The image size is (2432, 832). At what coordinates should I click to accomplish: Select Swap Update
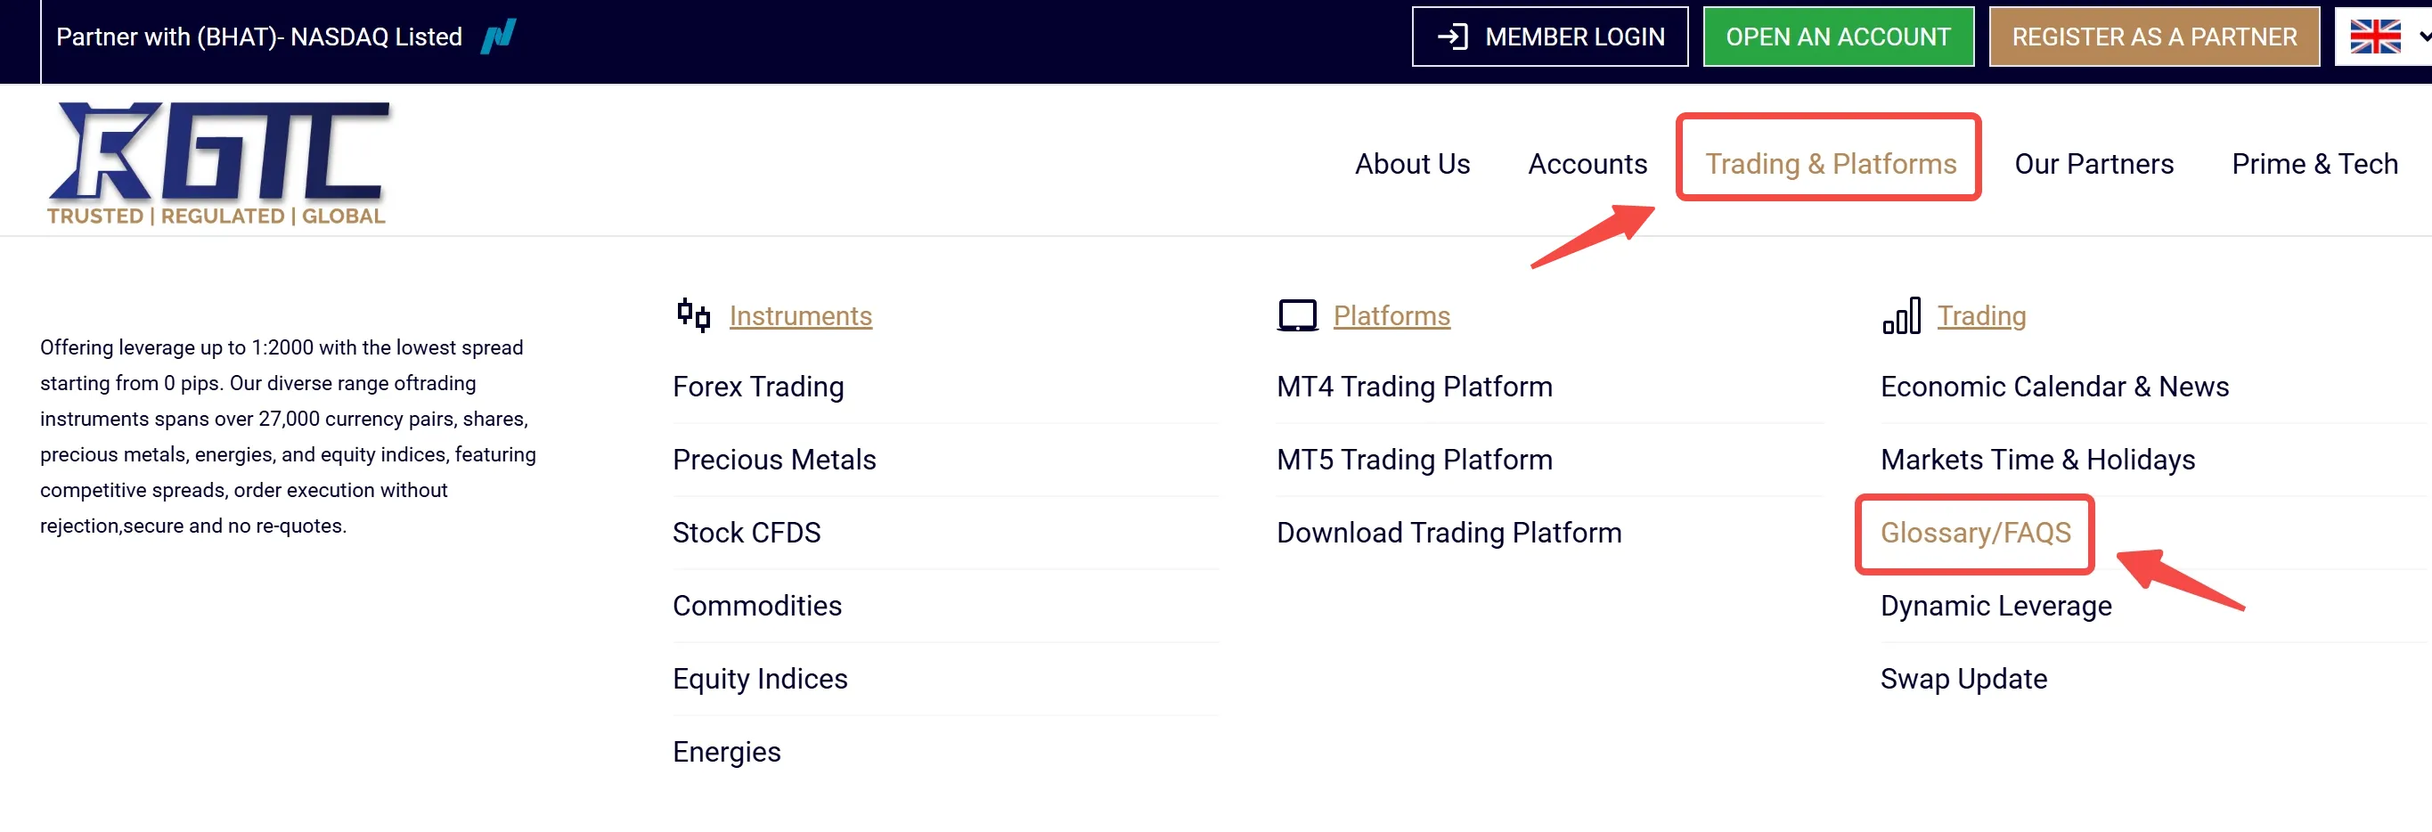(x=1963, y=678)
